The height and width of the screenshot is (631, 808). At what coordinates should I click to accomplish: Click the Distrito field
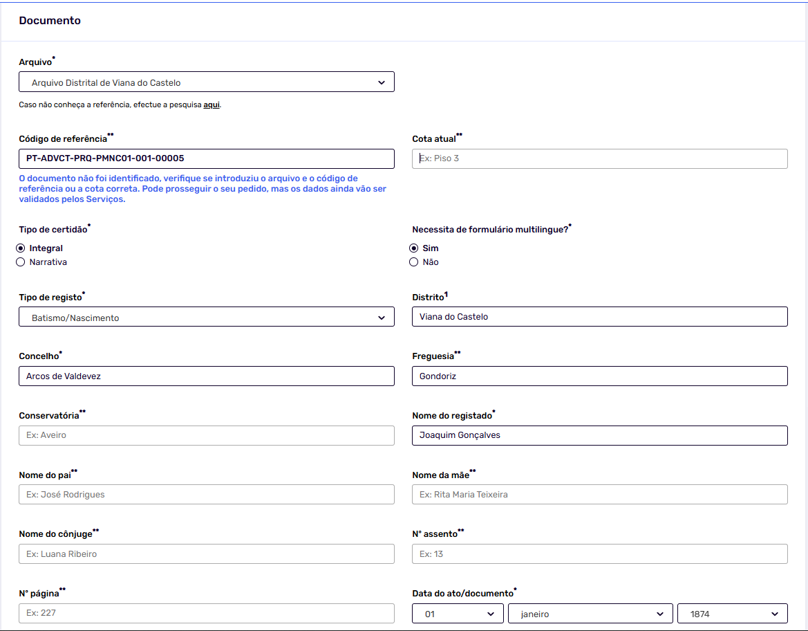point(599,317)
